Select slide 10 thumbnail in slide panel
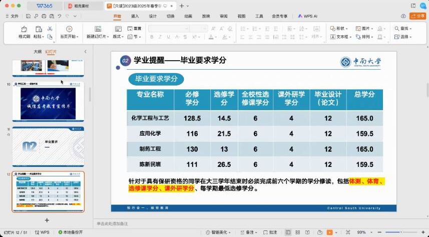Screen dimensions: 429x237 (x=48, y=102)
